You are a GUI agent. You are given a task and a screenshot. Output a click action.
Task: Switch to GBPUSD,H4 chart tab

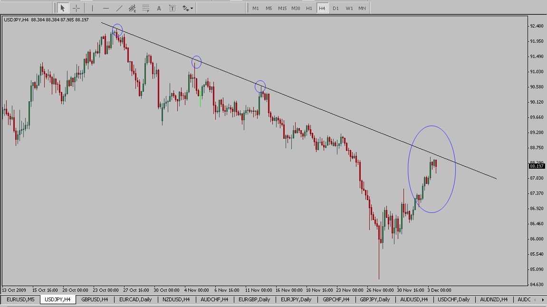click(x=95, y=299)
